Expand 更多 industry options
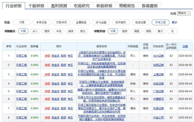This screenshot has height=122, width=194. (174, 23)
